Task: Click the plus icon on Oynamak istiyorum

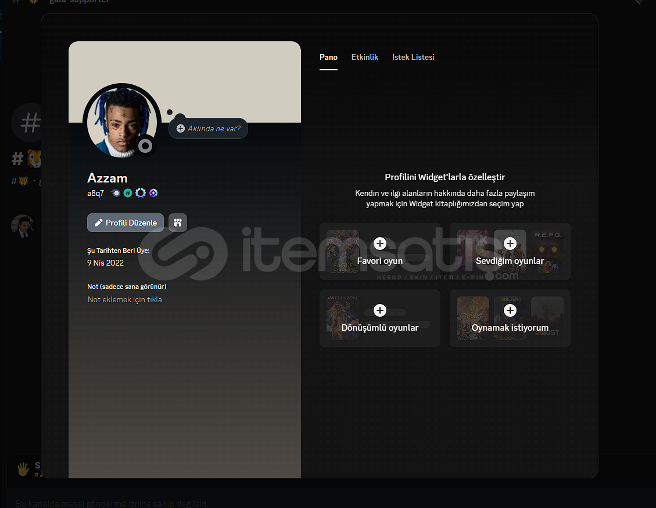Action: pos(510,310)
